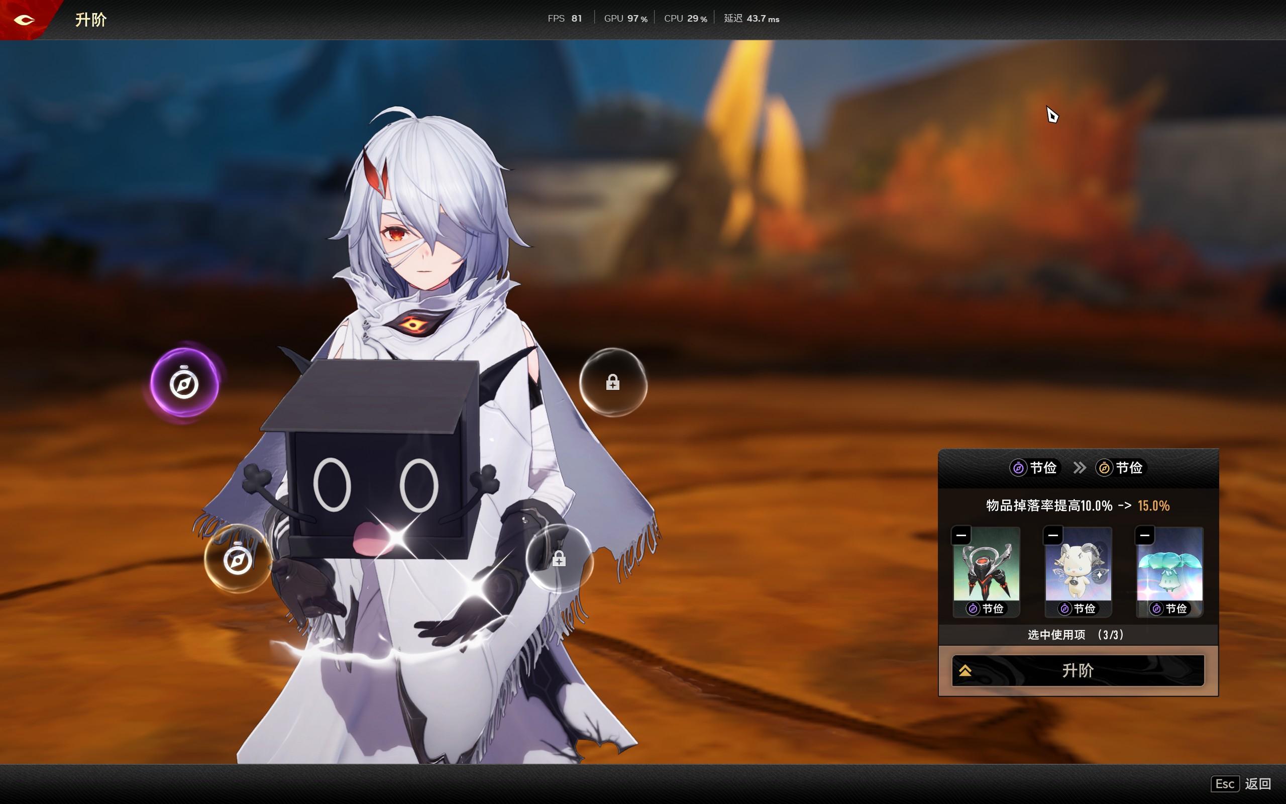Click the lower locked skill bubble
Viewport: 1286px width, 804px height.
(559, 558)
